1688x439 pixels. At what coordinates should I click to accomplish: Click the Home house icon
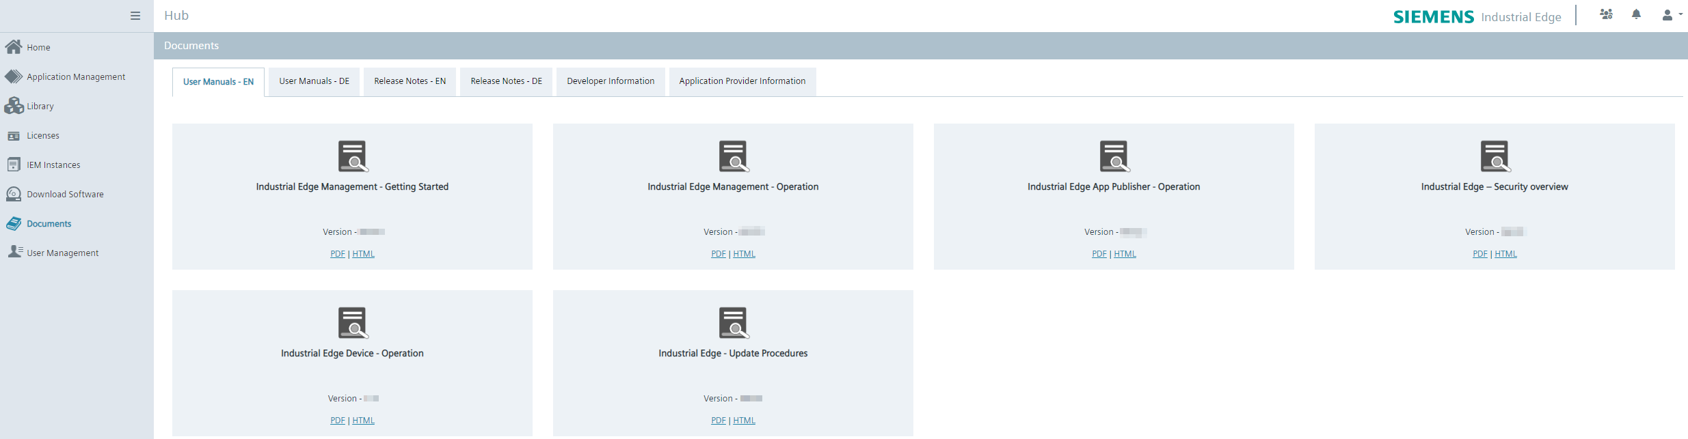(x=14, y=46)
